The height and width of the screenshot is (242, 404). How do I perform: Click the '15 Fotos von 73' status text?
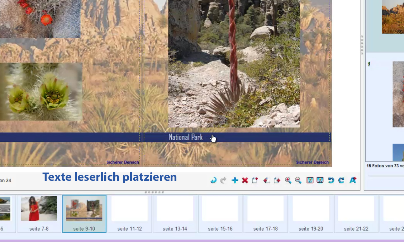coord(385,166)
